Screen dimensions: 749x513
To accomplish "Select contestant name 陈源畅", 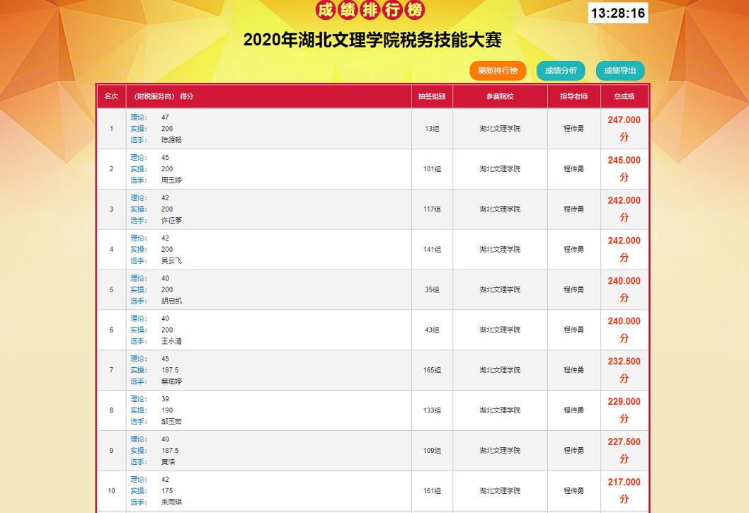I will pyautogui.click(x=171, y=140).
